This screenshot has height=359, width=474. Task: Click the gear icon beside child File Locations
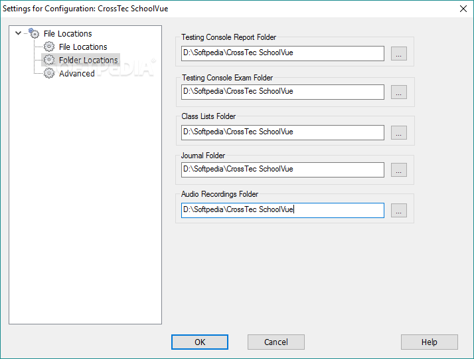pyautogui.click(x=49, y=47)
